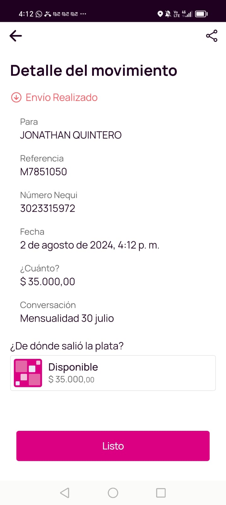226x505 pixels.
Task: Tap the pink Nequi Disponible pocket icon
Action: (x=28, y=373)
